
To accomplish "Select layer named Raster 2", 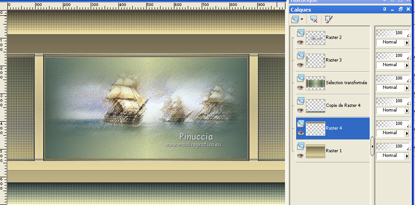I will click(334, 37).
